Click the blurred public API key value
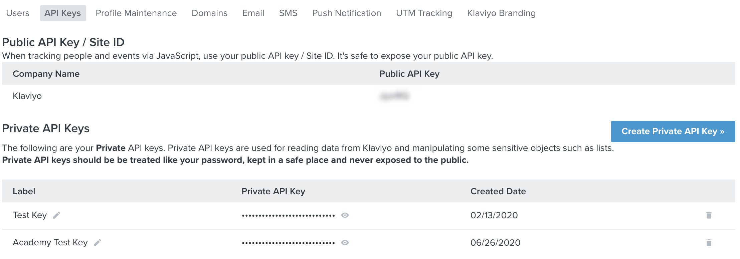 tap(394, 96)
